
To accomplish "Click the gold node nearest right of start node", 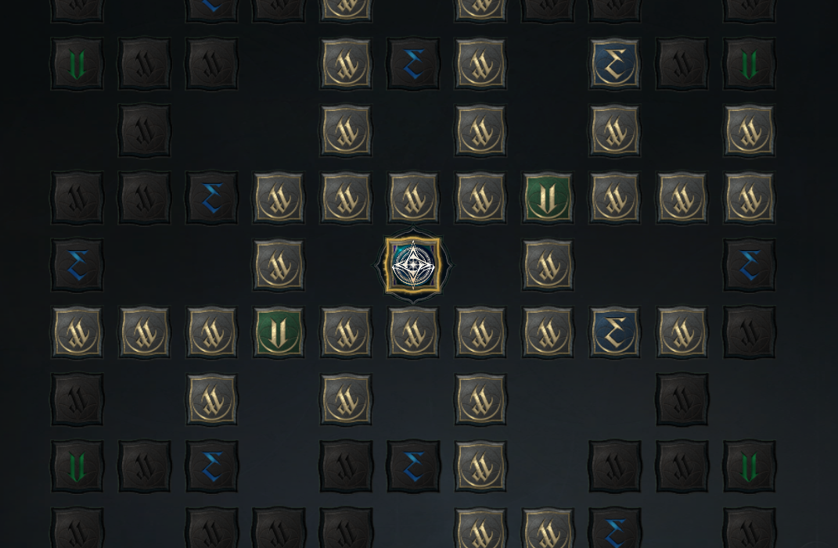I will pos(547,265).
